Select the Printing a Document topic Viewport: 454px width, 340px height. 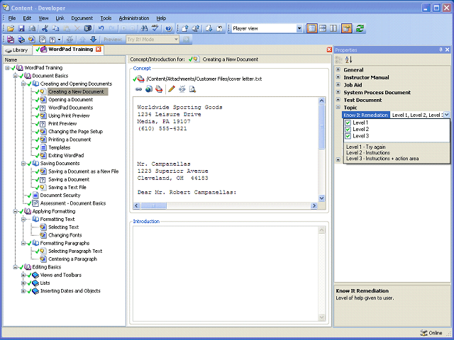70,139
